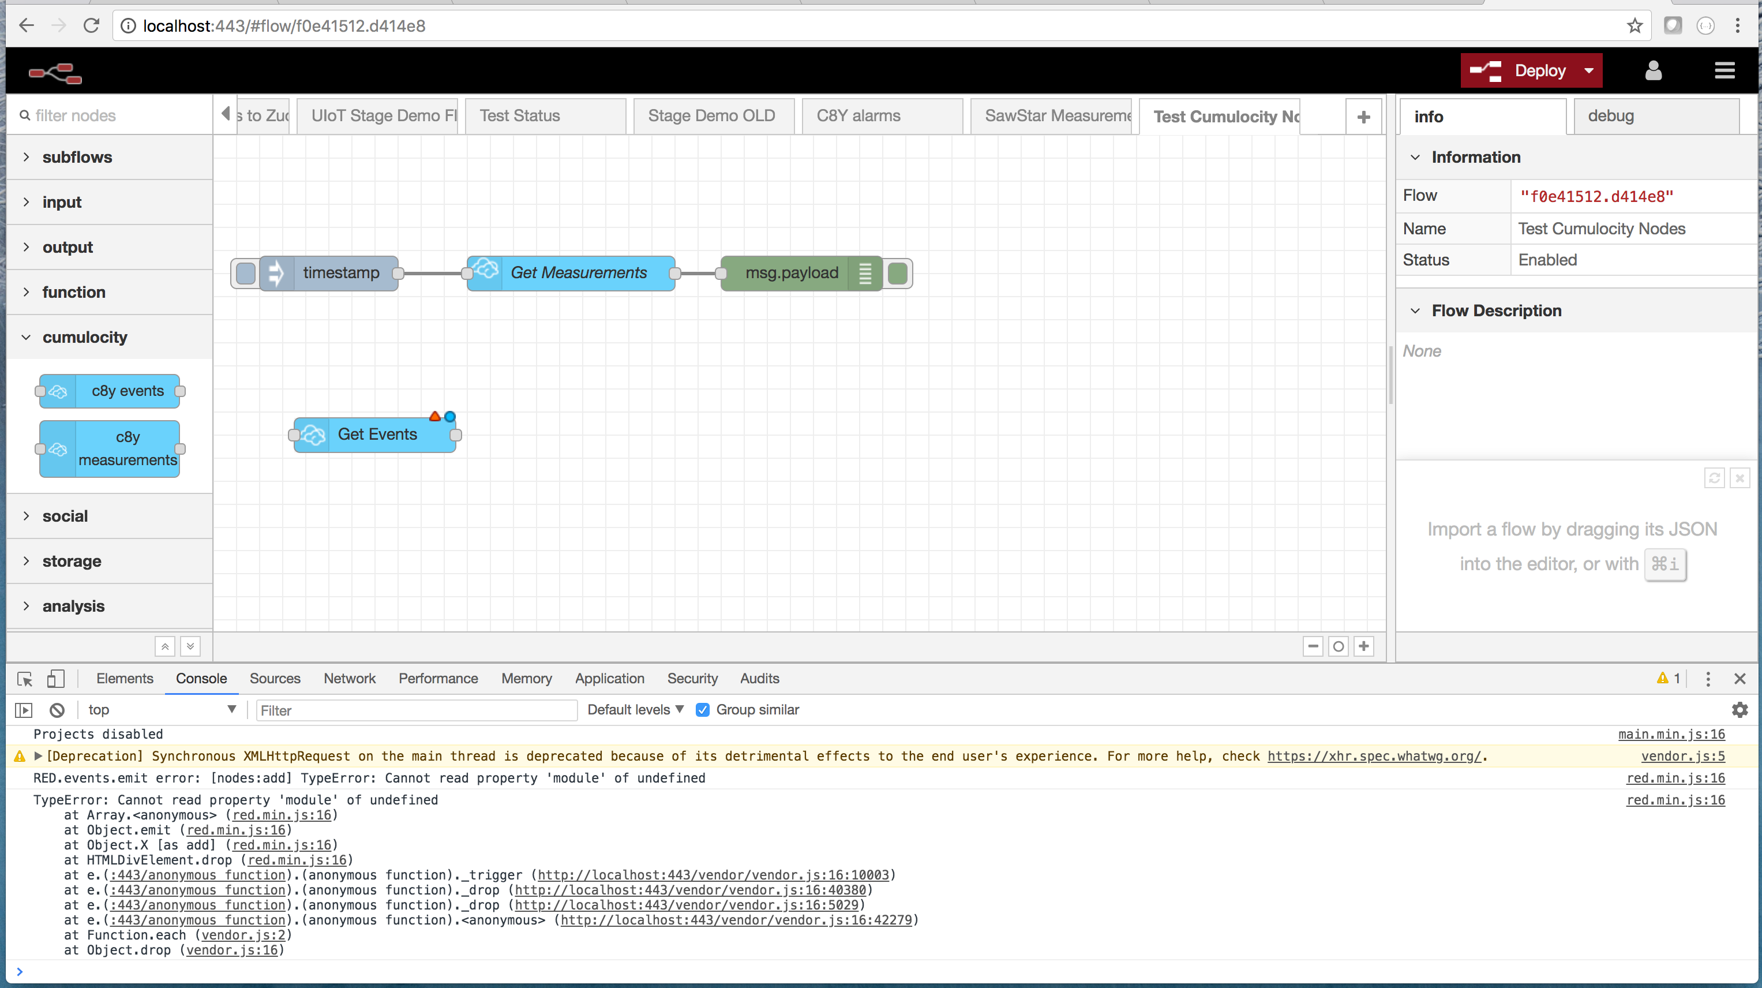Toggle the Group similar checkbox

tap(703, 710)
